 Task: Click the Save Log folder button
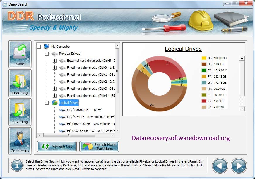click(x=20, y=112)
